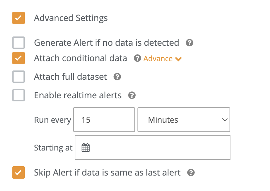Uncheck the Attach conditional data checkbox
Viewport: 270px width, 191px height.
point(19,58)
